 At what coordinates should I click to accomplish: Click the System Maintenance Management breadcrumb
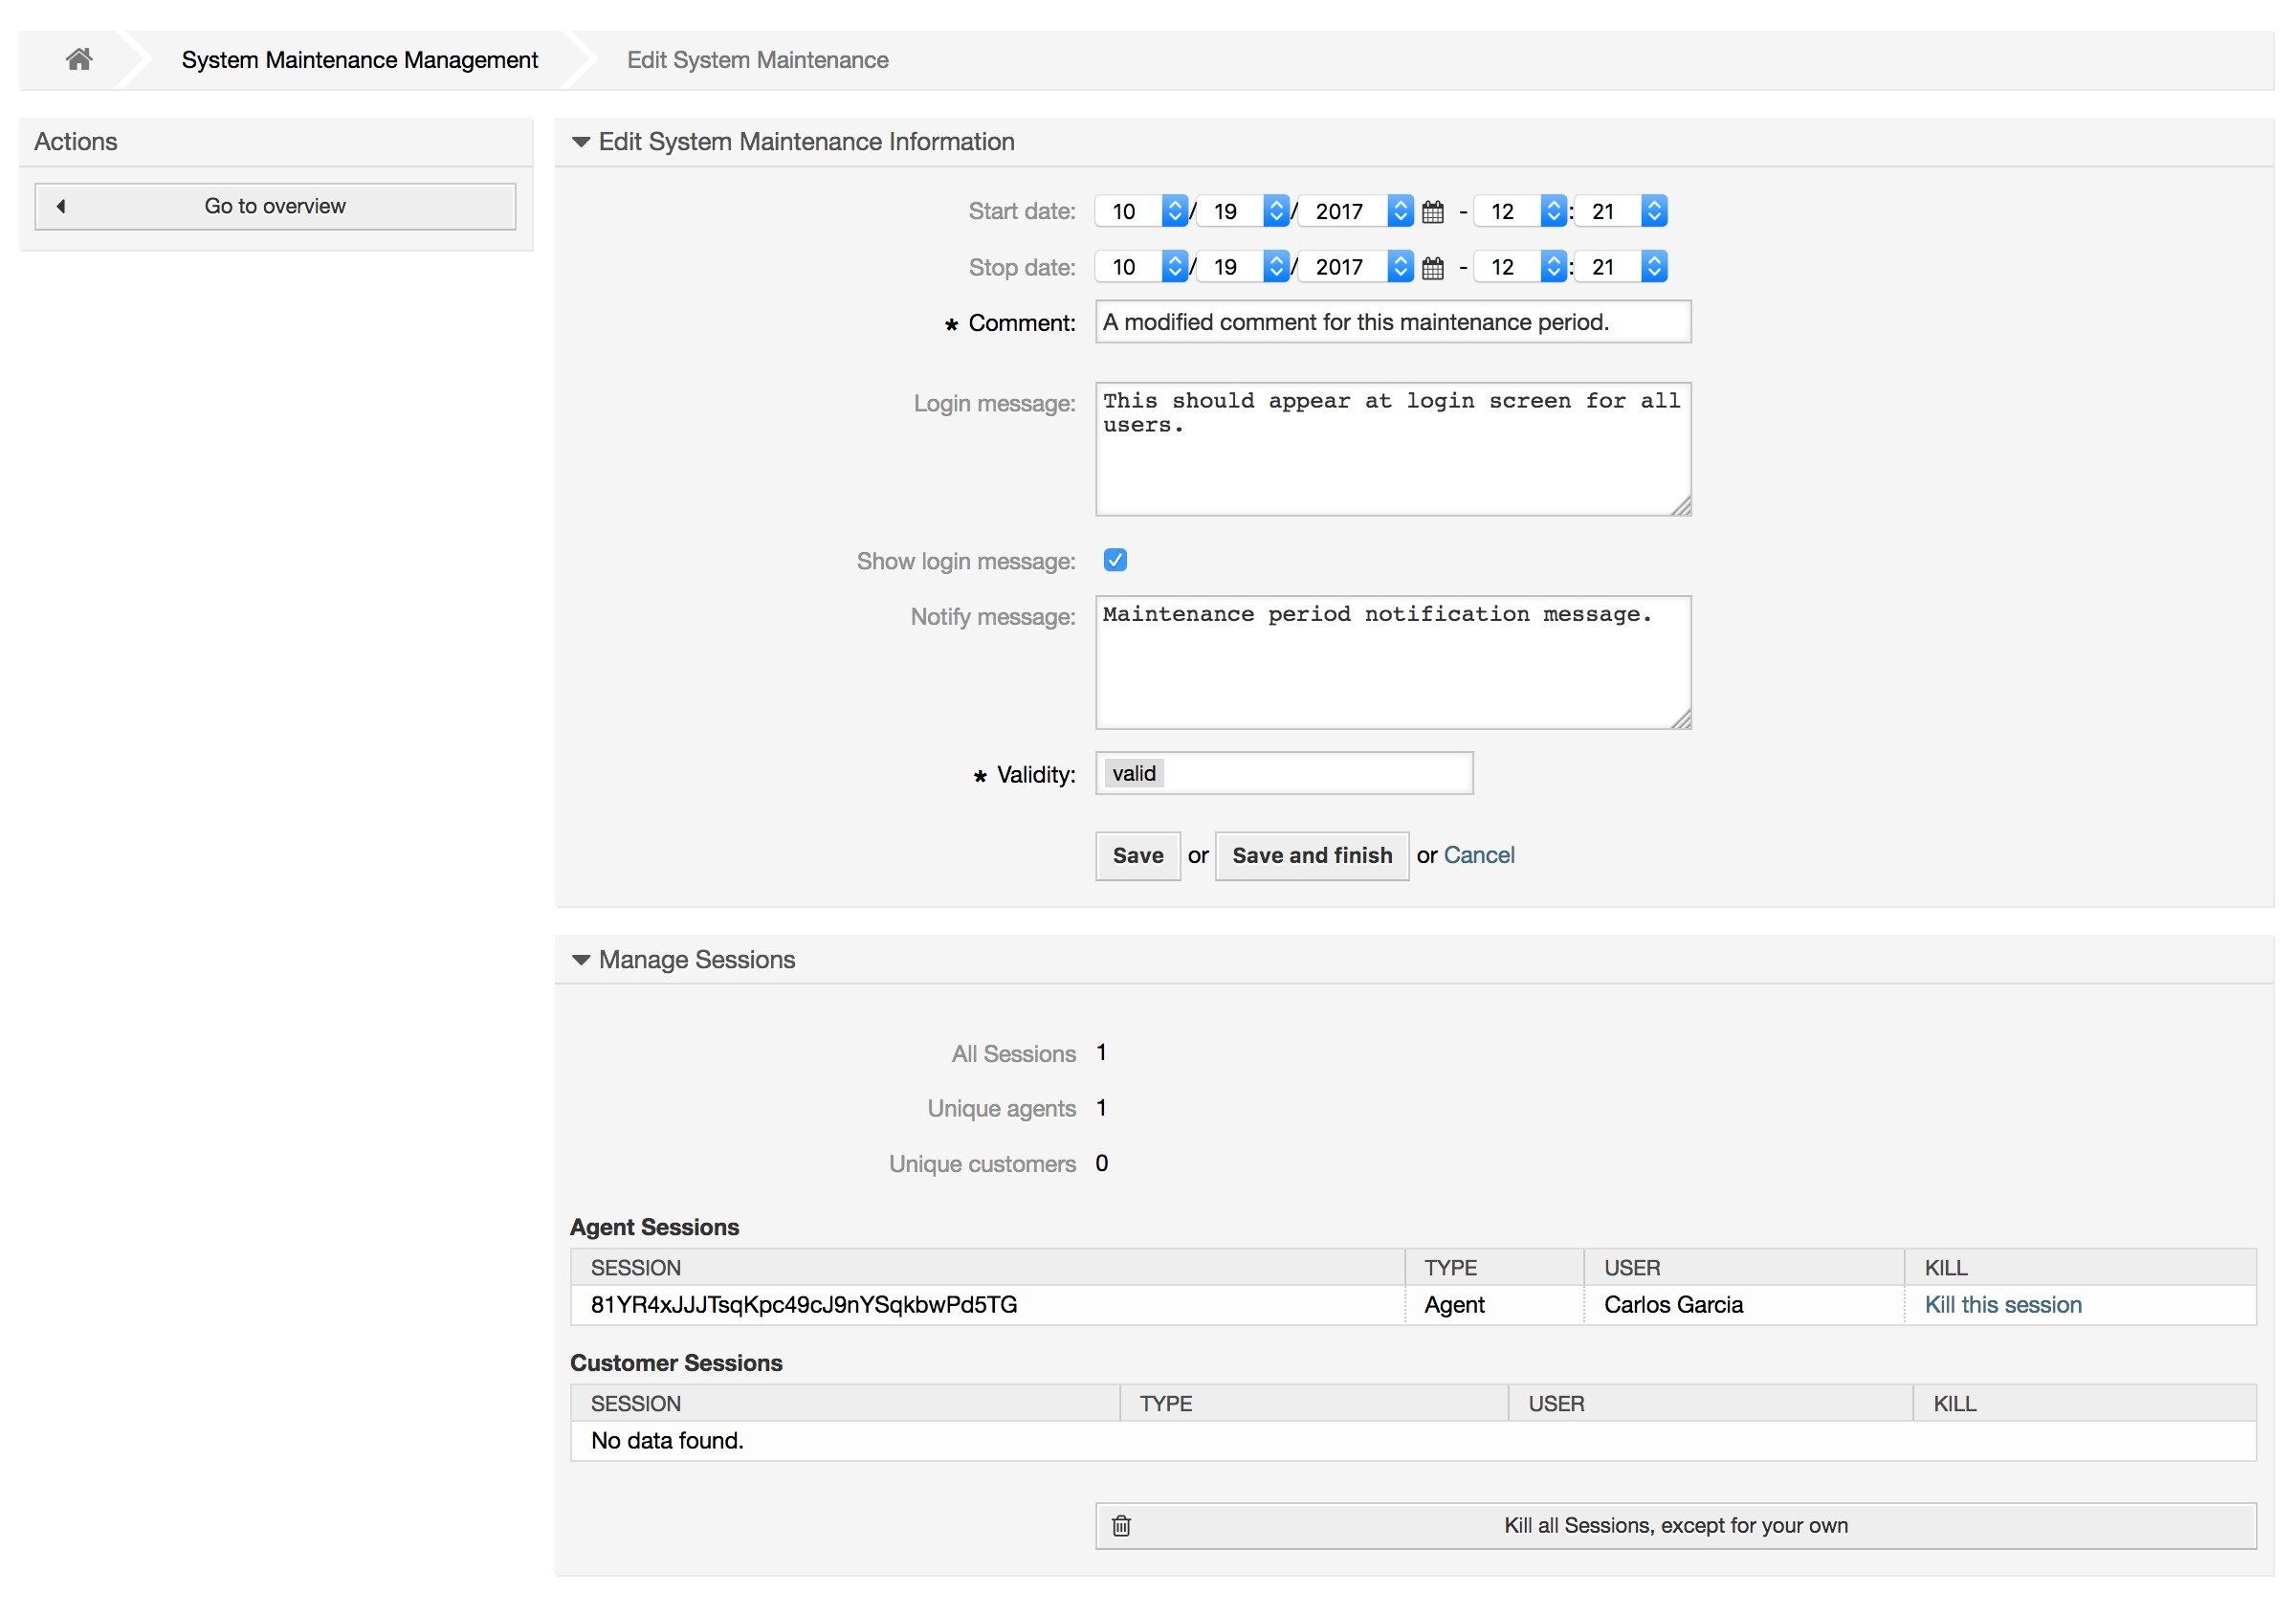tap(360, 59)
